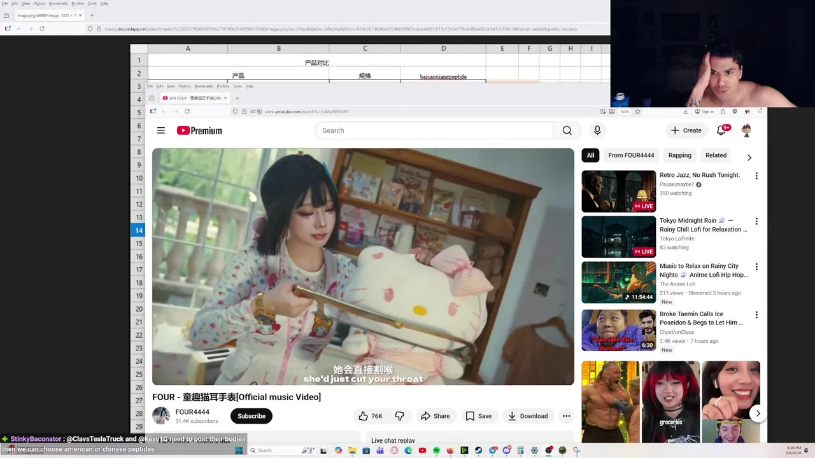This screenshot has height=458, width=815.
Task: Click the Save button under video
Action: click(x=478, y=416)
